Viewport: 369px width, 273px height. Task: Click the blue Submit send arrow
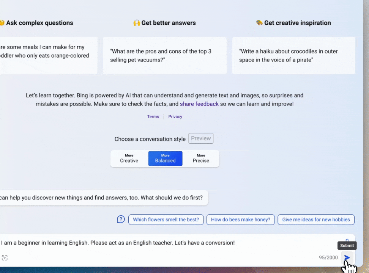pyautogui.click(x=347, y=257)
